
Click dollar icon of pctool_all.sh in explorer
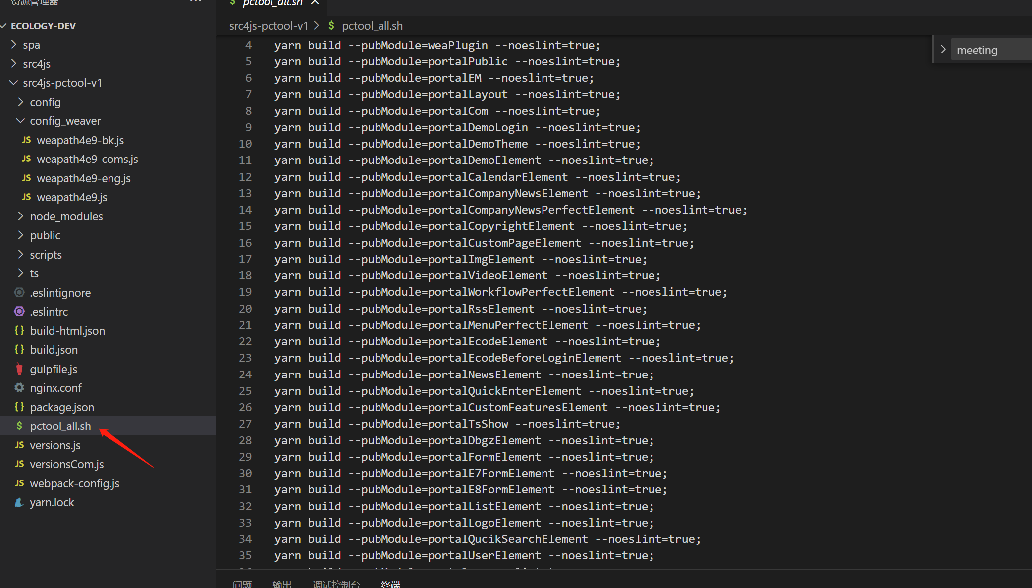19,426
